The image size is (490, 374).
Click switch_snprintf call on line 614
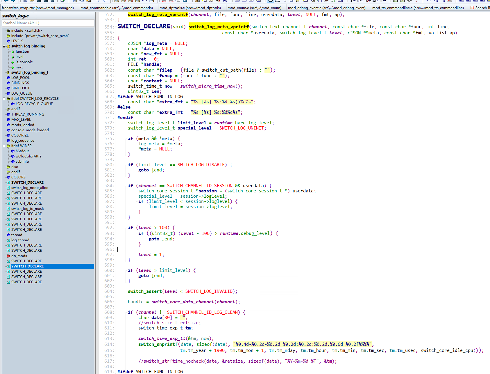tap(158, 344)
